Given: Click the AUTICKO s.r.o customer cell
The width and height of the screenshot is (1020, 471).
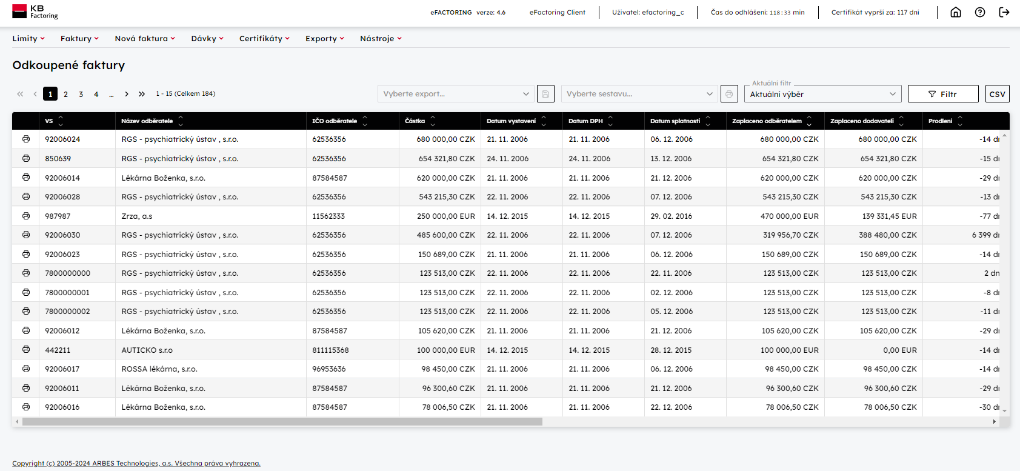Looking at the screenshot, I should coord(211,350).
